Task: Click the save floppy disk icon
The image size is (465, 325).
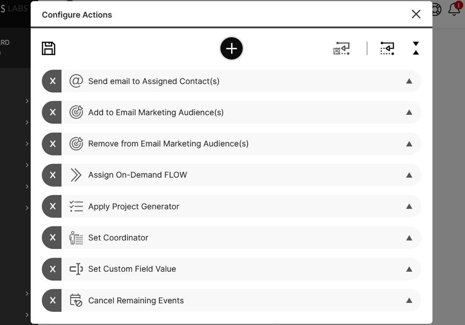Action: point(48,48)
